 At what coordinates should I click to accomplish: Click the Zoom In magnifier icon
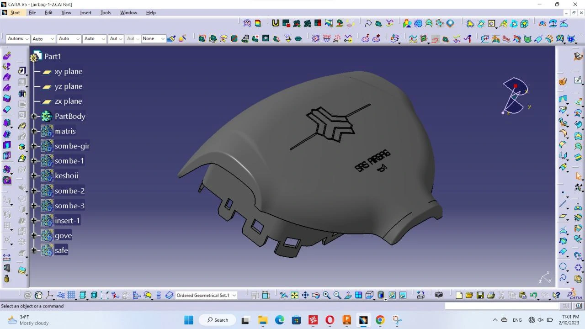[x=326, y=295]
